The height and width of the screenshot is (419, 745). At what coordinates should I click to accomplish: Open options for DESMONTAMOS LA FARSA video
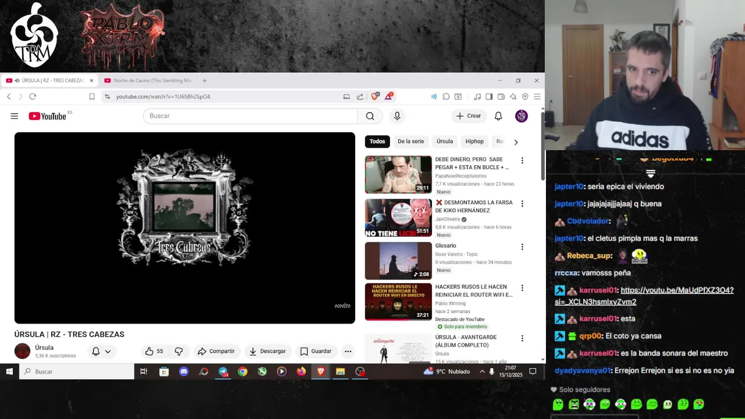click(522, 204)
